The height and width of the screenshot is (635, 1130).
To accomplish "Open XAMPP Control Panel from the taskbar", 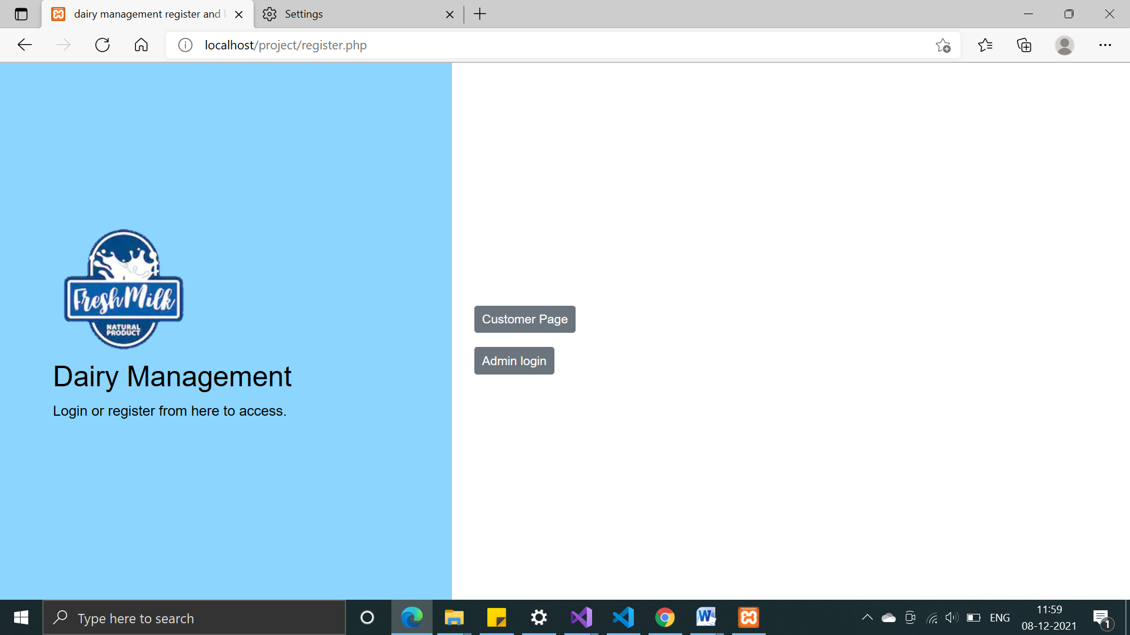I will point(748,617).
